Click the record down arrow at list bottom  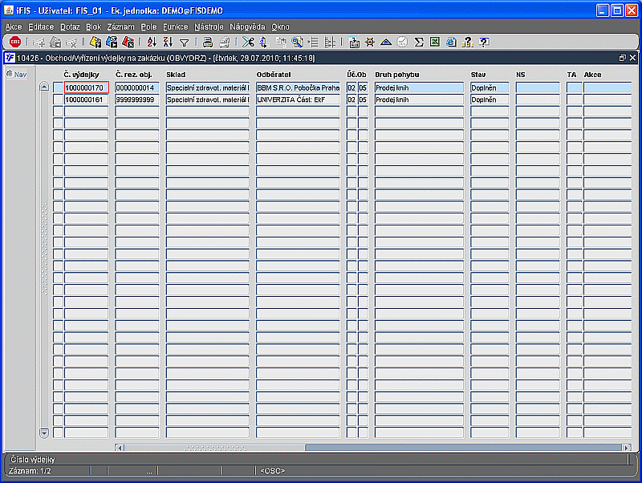coord(44,432)
